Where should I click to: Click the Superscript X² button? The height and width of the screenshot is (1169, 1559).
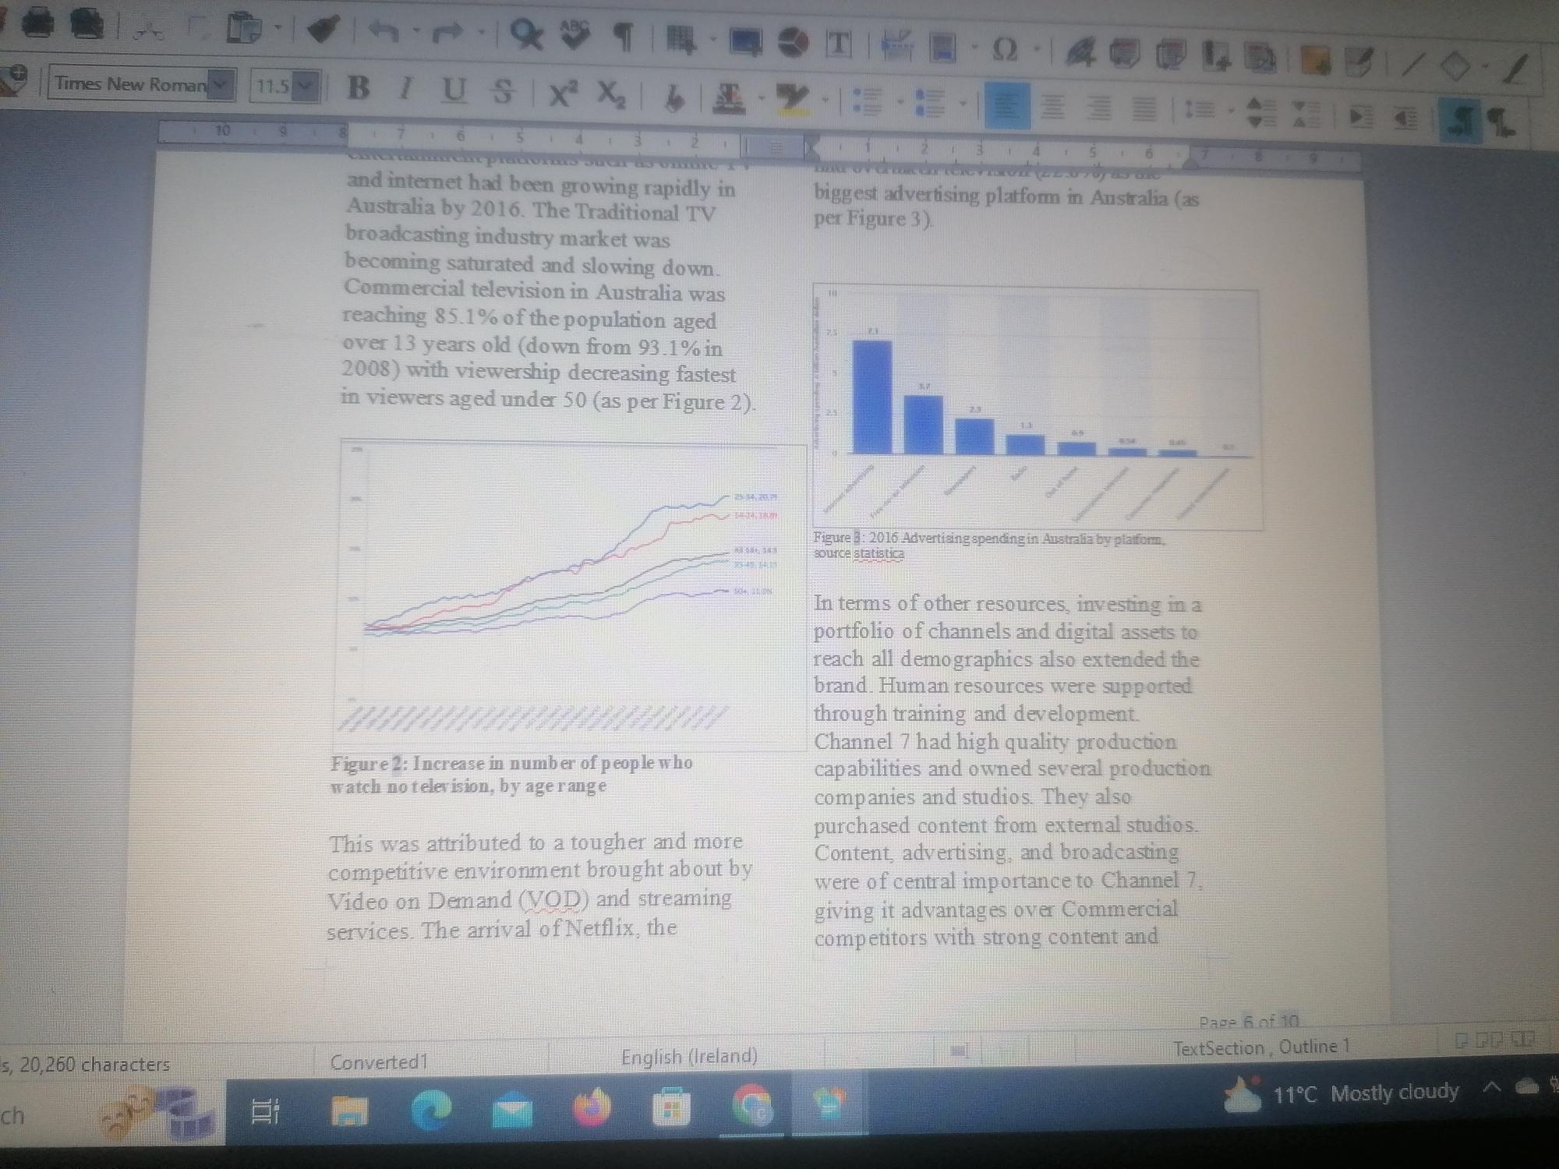click(561, 94)
